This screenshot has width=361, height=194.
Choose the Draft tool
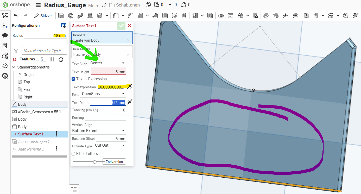pyautogui.click(x=141, y=16)
